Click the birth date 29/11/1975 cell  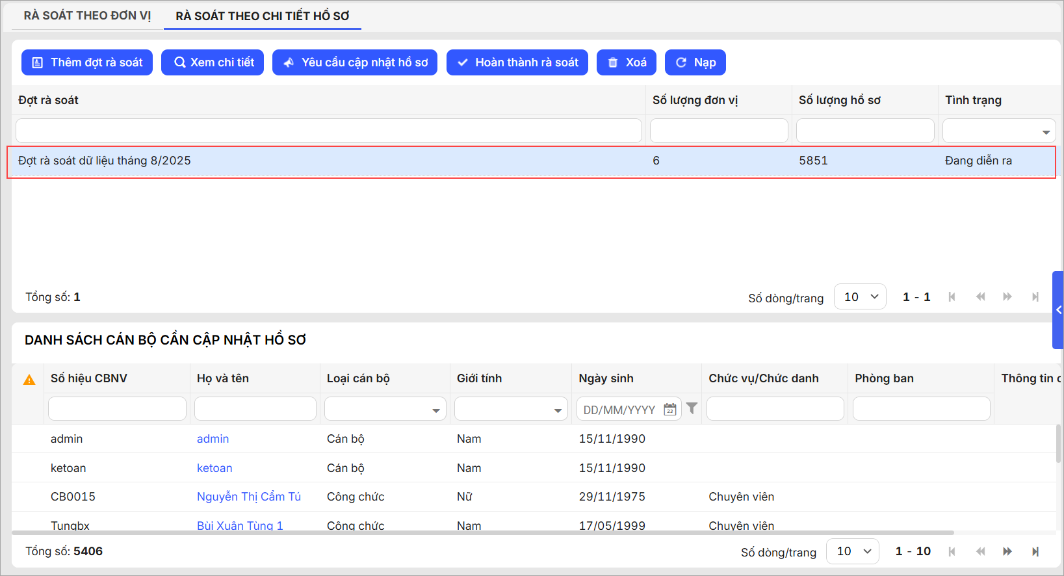(612, 497)
